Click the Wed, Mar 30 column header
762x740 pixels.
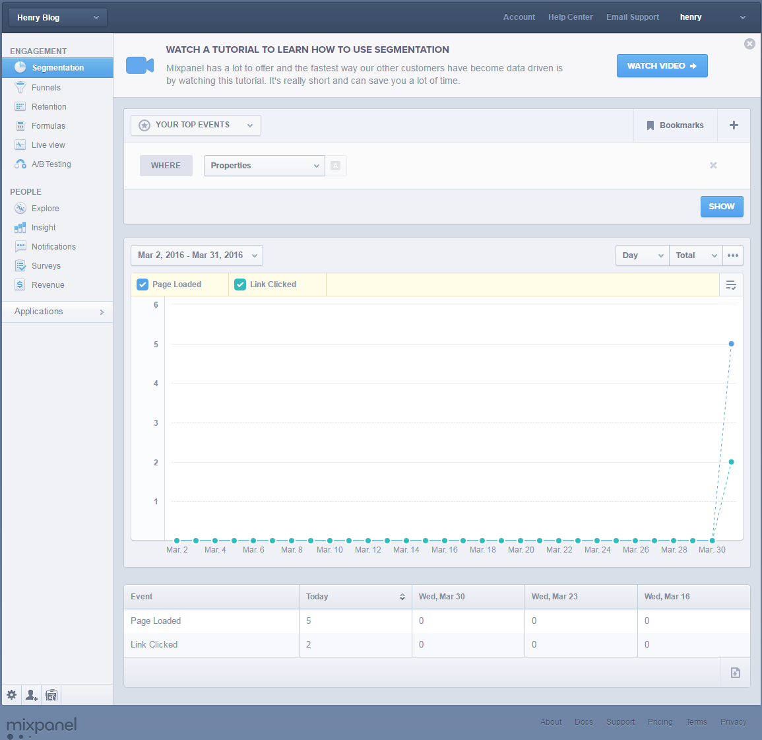[468, 597]
